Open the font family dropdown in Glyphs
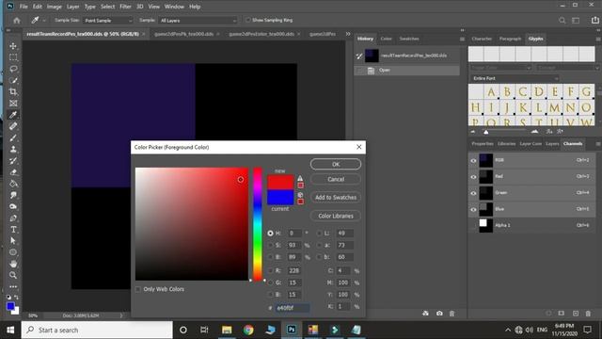 pos(500,68)
